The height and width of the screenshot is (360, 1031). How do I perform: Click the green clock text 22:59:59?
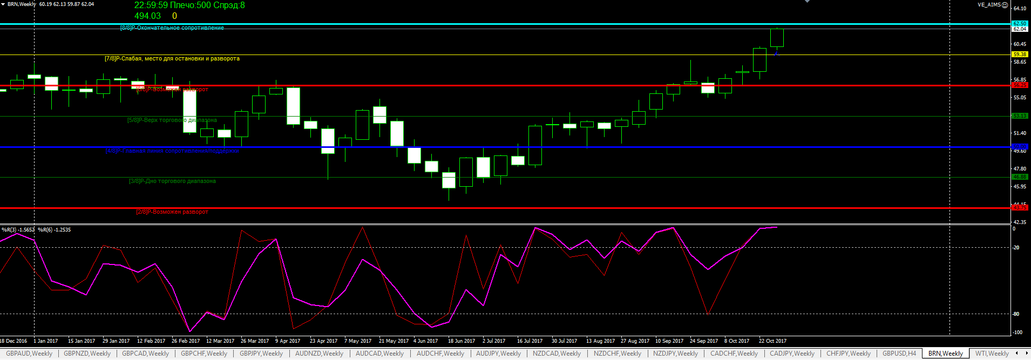(x=151, y=5)
